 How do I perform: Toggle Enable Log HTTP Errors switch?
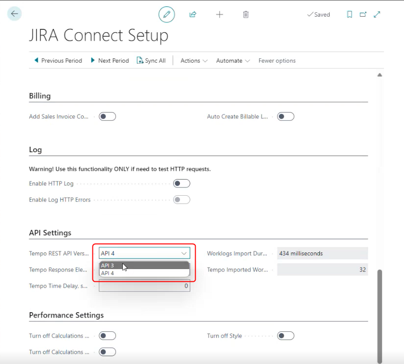tap(181, 200)
